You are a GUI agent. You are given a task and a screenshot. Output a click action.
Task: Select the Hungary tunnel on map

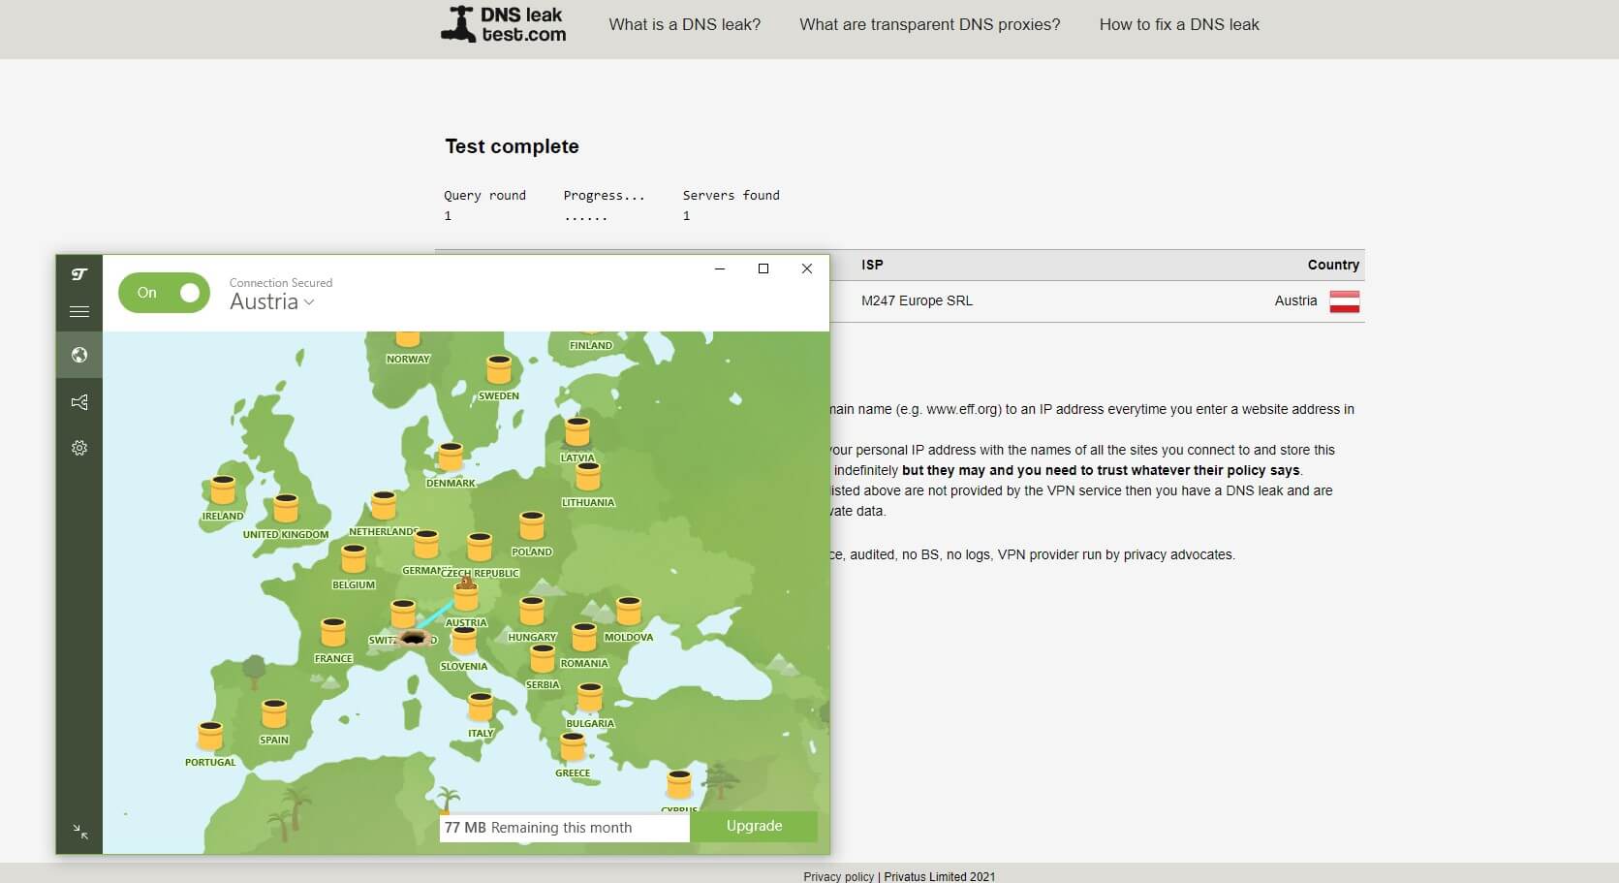[532, 611]
